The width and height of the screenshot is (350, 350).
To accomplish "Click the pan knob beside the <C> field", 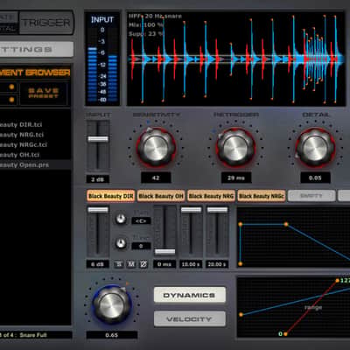I will (121, 219).
